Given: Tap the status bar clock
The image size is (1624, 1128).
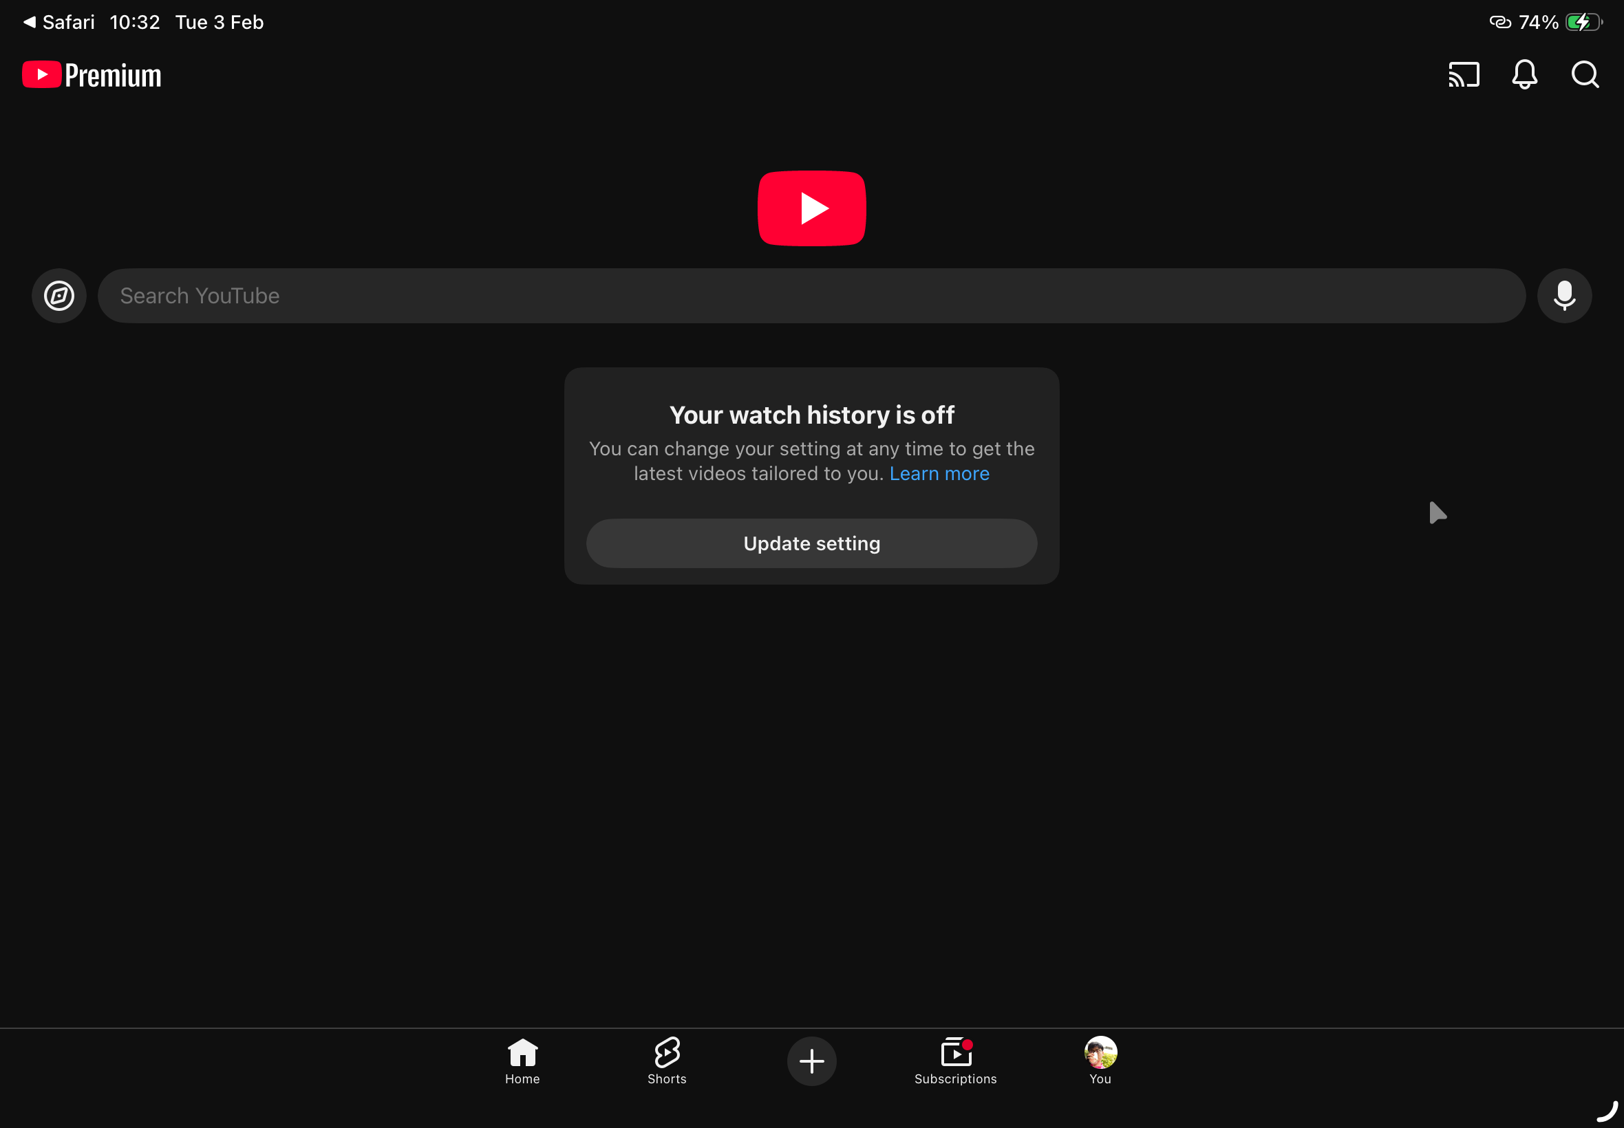Looking at the screenshot, I should tap(134, 22).
